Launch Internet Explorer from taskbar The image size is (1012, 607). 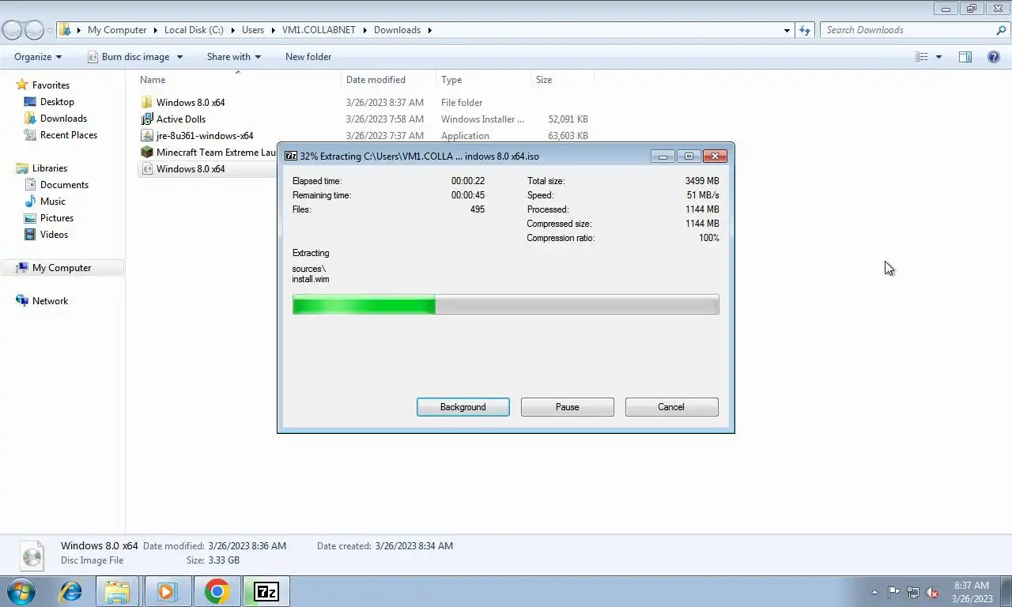(x=71, y=591)
